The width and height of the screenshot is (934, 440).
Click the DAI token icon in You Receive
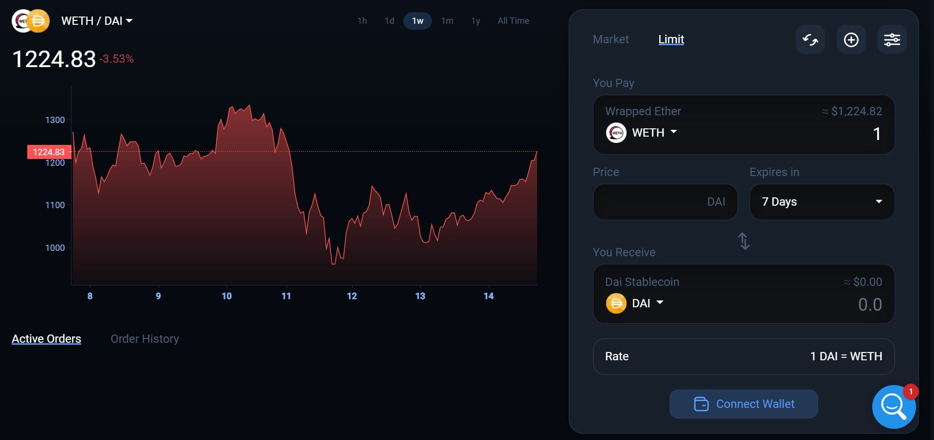tap(616, 303)
